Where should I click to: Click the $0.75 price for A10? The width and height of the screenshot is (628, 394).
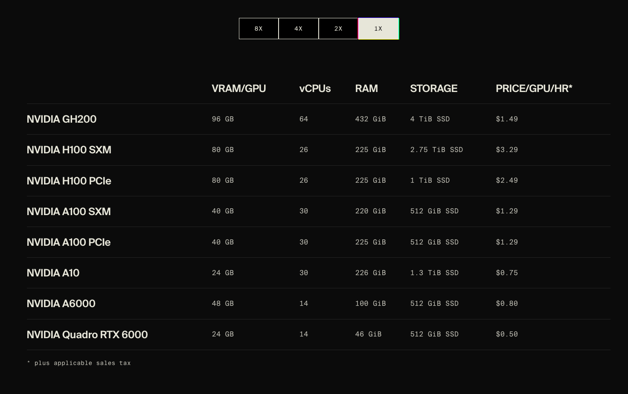[x=507, y=273]
